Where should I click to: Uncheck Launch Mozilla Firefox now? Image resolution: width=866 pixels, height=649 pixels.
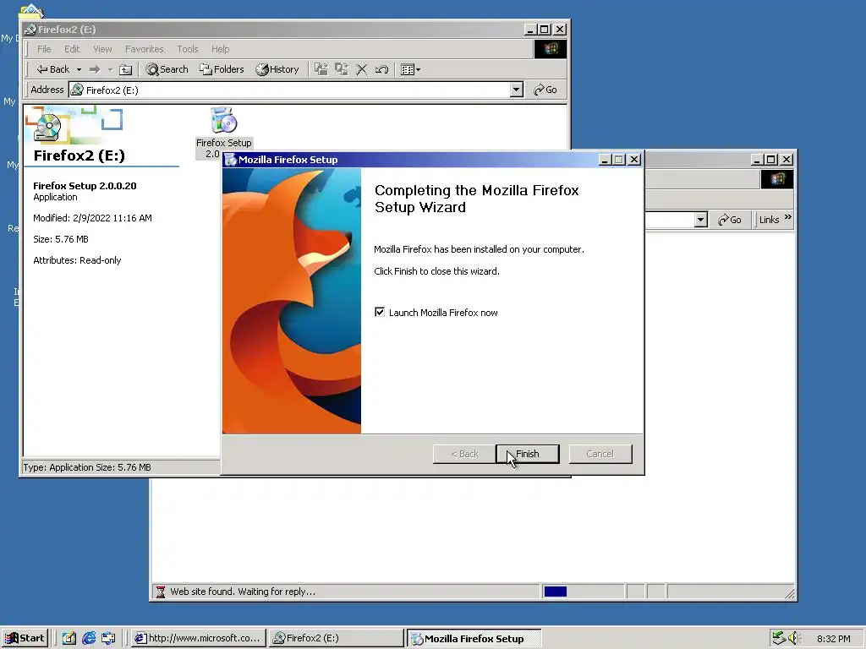[380, 313]
